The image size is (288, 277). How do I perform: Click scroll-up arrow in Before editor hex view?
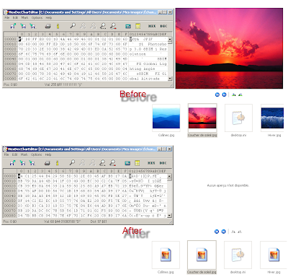tap(170, 39)
